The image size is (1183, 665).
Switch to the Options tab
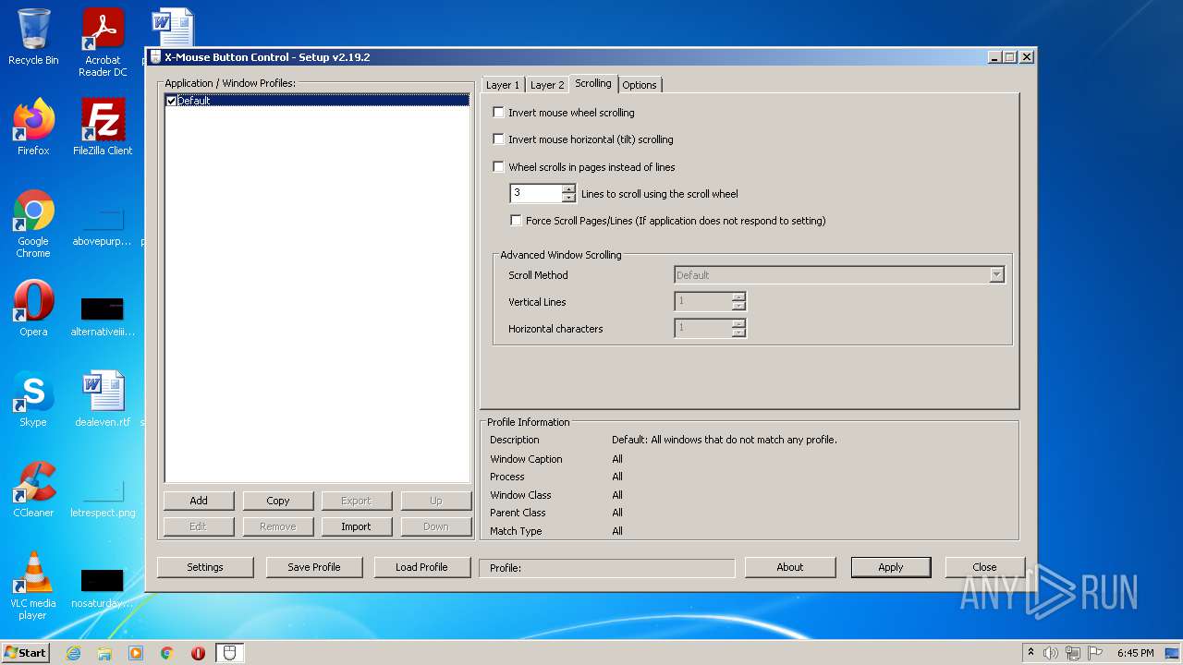tap(640, 85)
